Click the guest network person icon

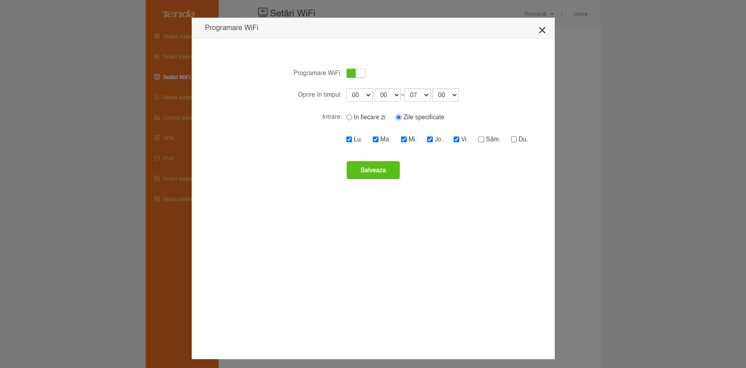click(157, 97)
